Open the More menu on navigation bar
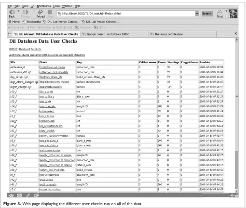 tap(99, 27)
